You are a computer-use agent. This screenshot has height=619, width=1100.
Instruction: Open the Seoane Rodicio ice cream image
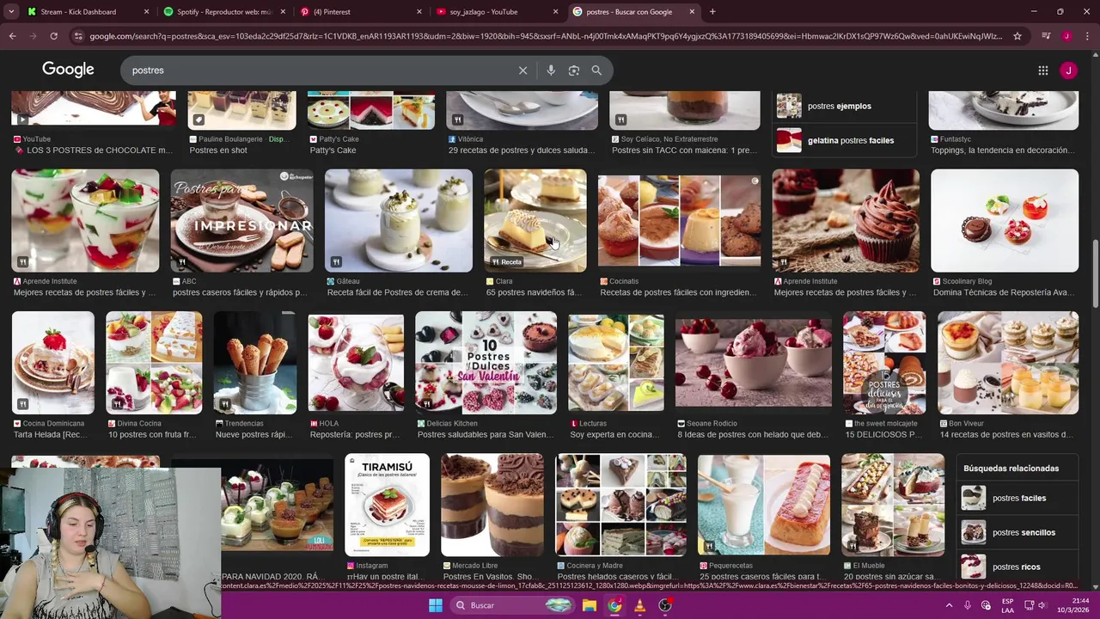coord(754,363)
